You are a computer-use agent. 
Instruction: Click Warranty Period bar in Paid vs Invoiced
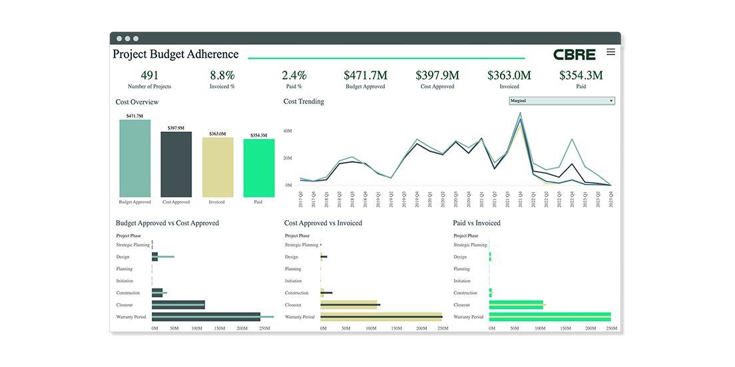click(549, 316)
